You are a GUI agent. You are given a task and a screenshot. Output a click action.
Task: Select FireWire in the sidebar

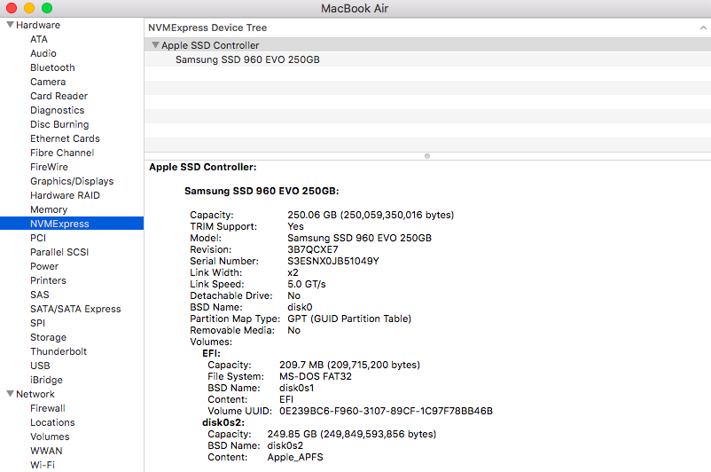pos(49,167)
